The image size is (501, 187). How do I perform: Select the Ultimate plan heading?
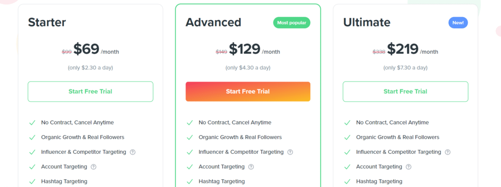tap(367, 22)
